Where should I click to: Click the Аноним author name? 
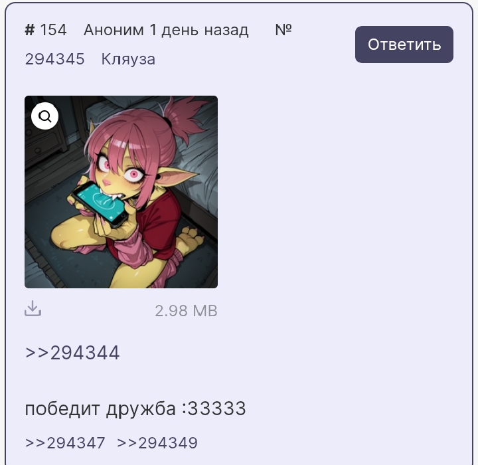[x=114, y=30]
